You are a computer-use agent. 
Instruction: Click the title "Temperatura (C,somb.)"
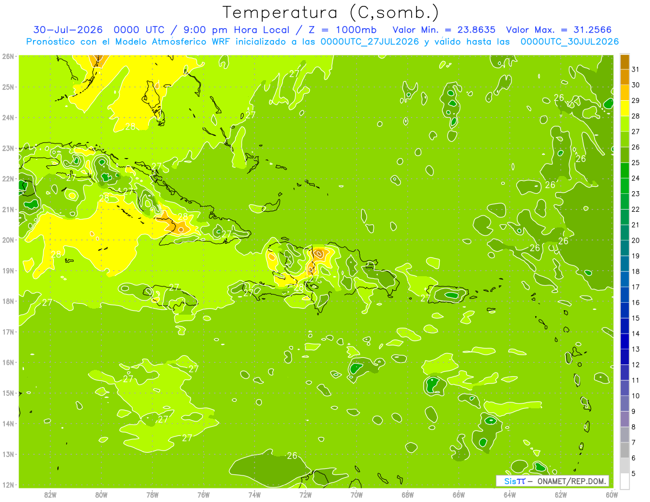click(x=331, y=12)
